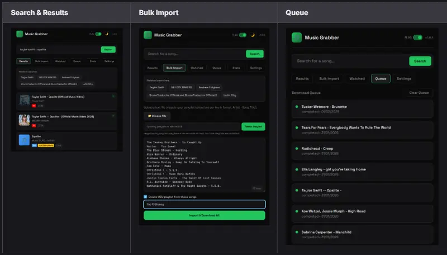The width and height of the screenshot is (447, 255).
Task: Open Stats tab in Search & Results panel
Action: click(93, 62)
